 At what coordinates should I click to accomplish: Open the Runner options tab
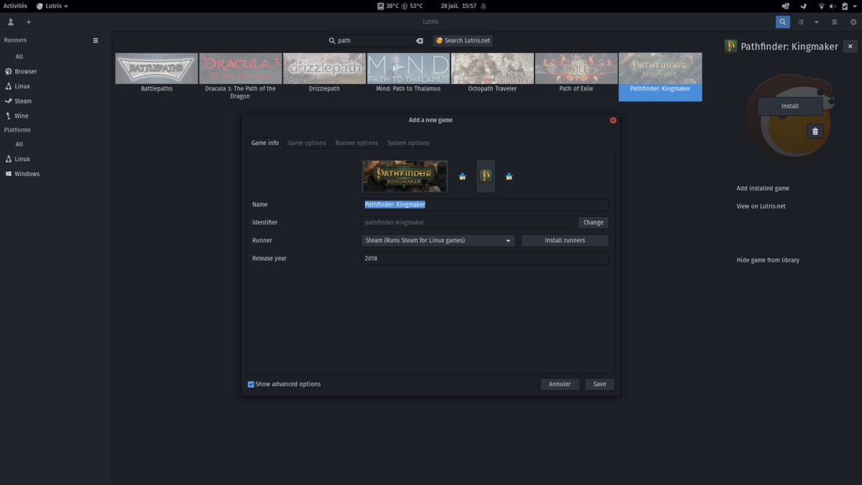point(356,143)
